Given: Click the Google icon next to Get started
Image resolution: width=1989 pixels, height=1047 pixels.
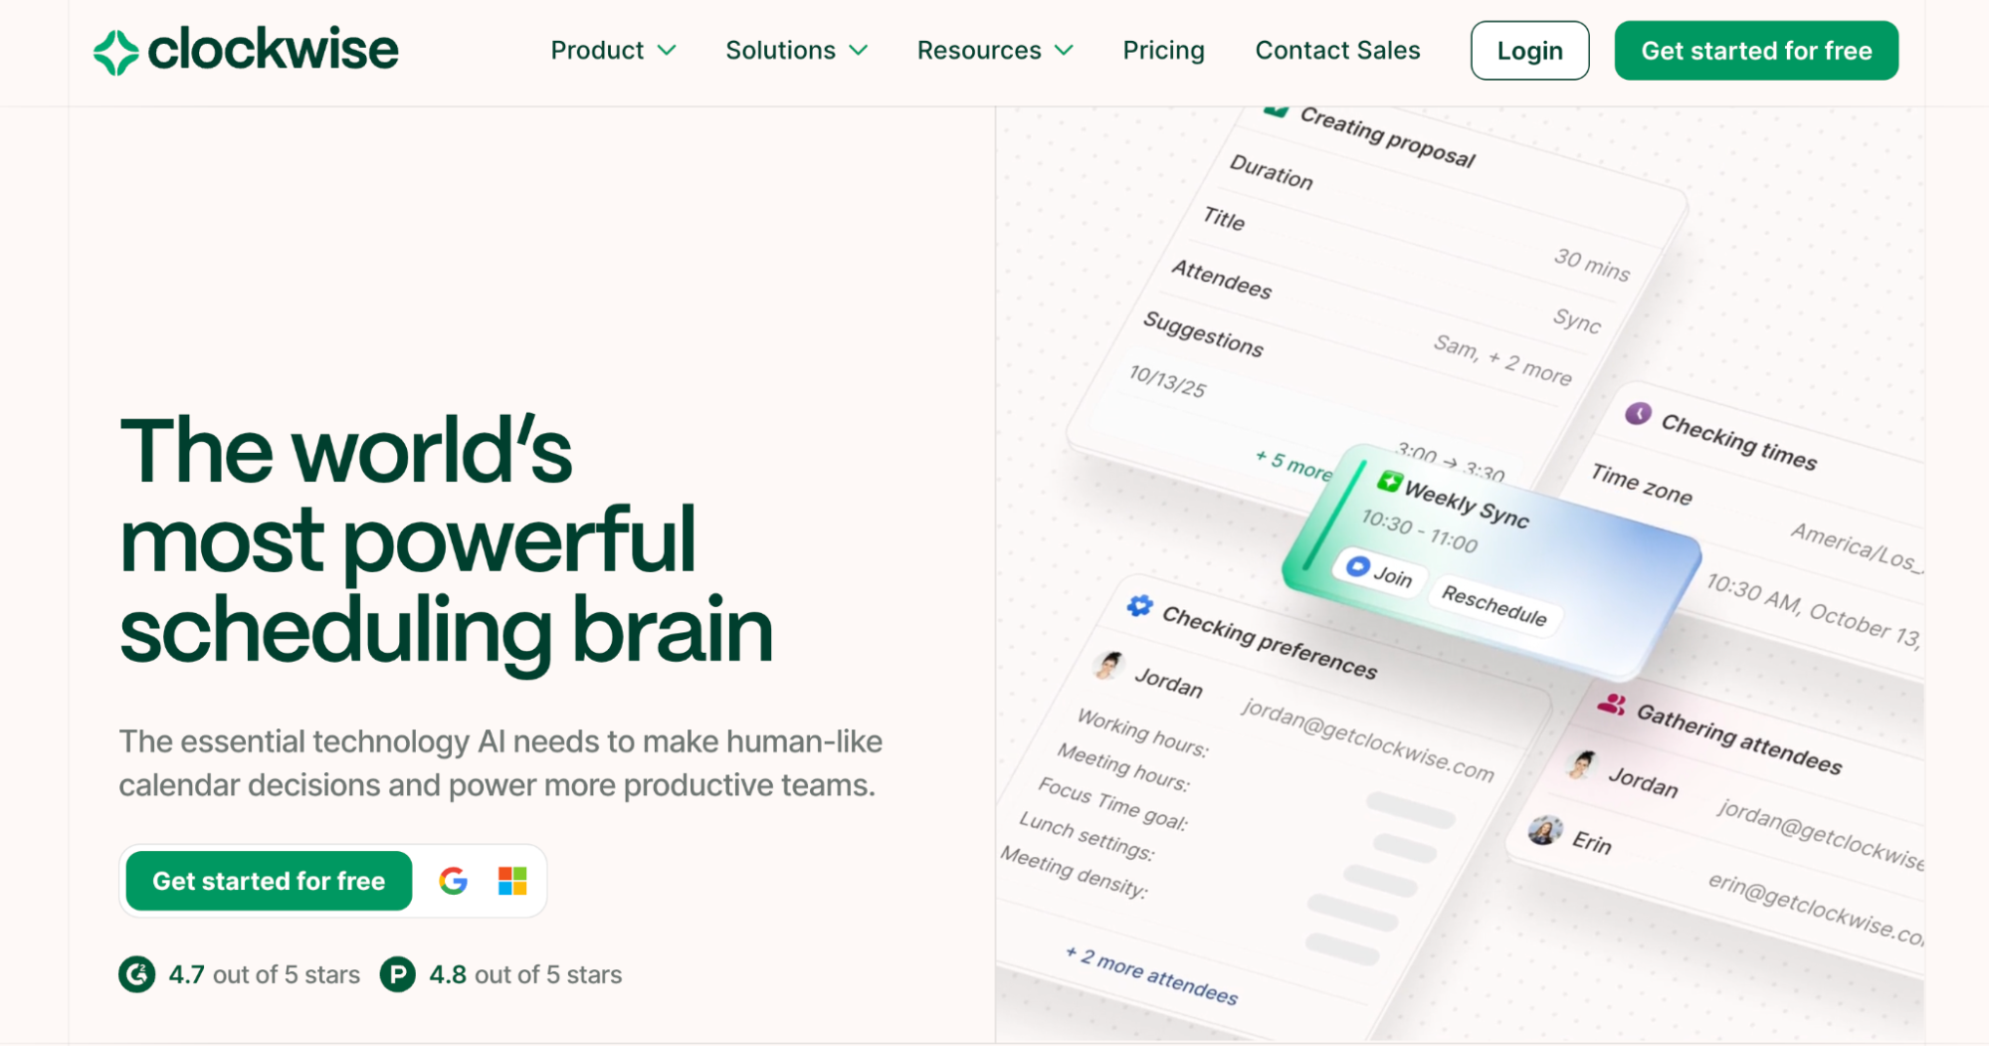Looking at the screenshot, I should click(453, 880).
